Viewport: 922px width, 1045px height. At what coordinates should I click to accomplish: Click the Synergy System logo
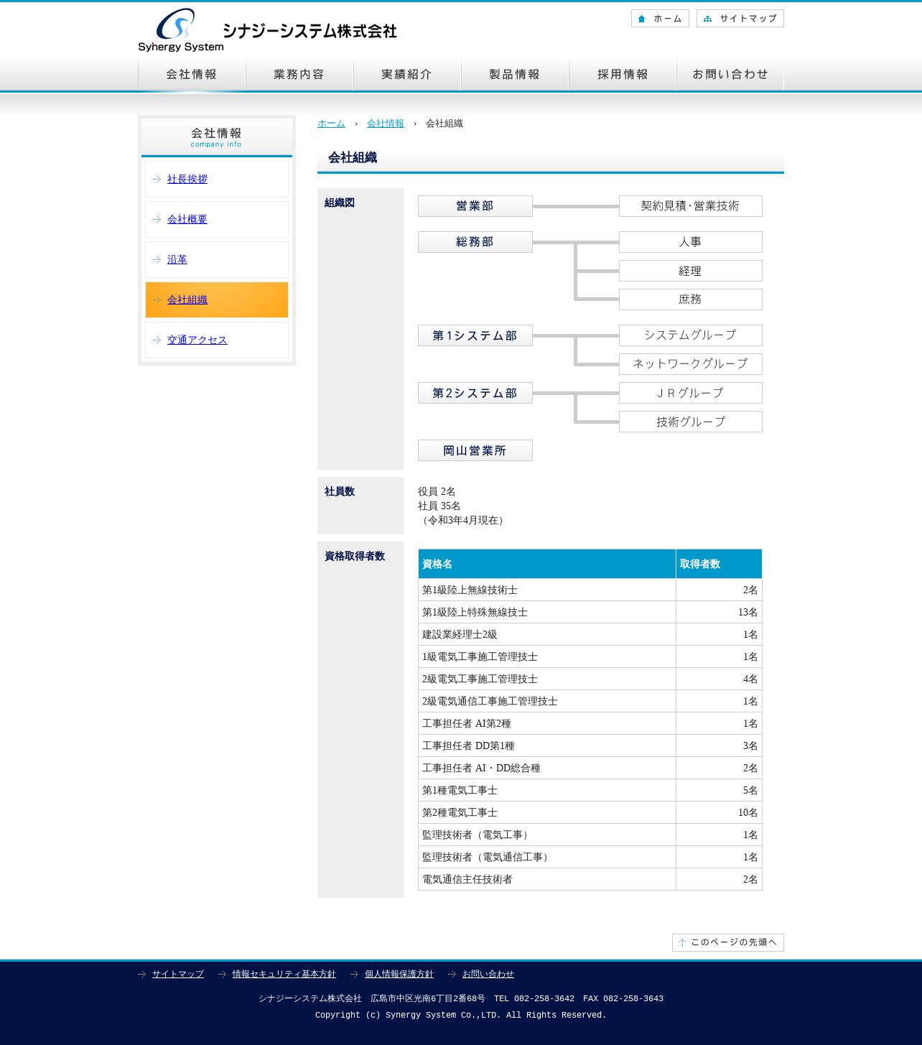(x=267, y=30)
